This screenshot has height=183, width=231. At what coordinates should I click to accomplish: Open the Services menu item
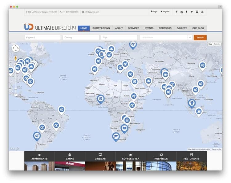pyautogui.click(x=134, y=28)
